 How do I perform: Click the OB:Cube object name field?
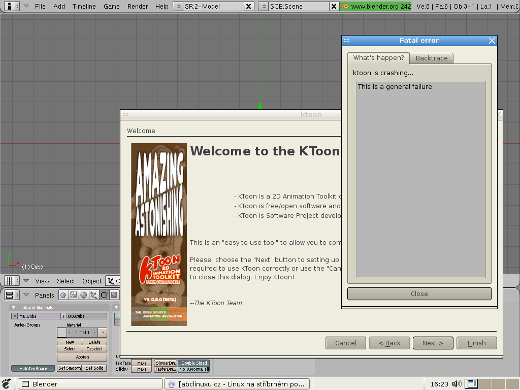pyautogui.click(x=87, y=316)
